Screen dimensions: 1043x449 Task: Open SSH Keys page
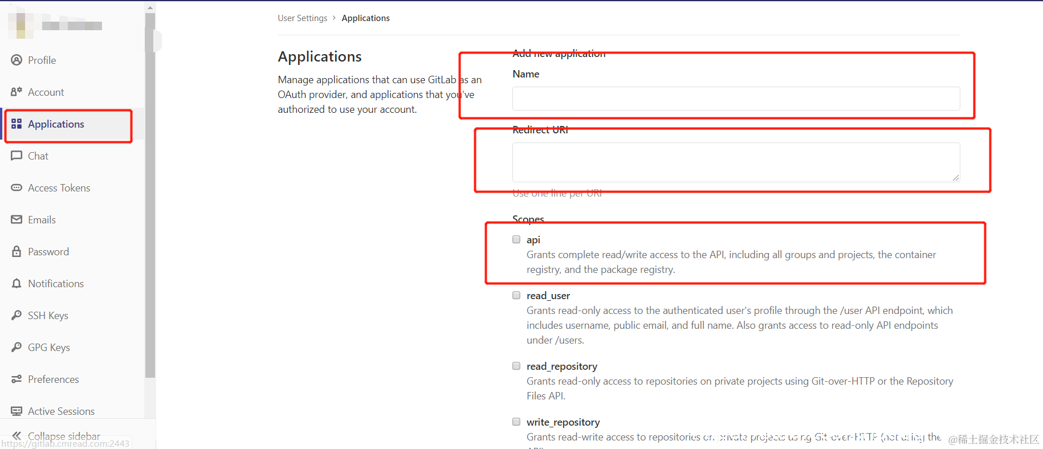[48, 316]
